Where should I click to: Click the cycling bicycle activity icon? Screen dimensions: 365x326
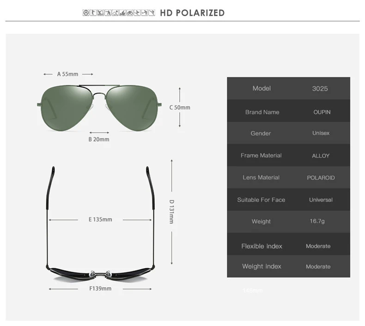tap(130, 12)
